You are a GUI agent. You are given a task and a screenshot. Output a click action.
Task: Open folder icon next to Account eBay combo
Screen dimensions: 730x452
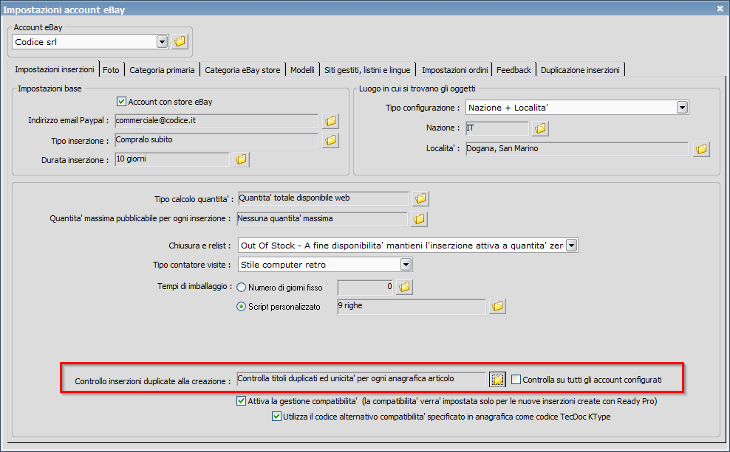click(x=180, y=42)
